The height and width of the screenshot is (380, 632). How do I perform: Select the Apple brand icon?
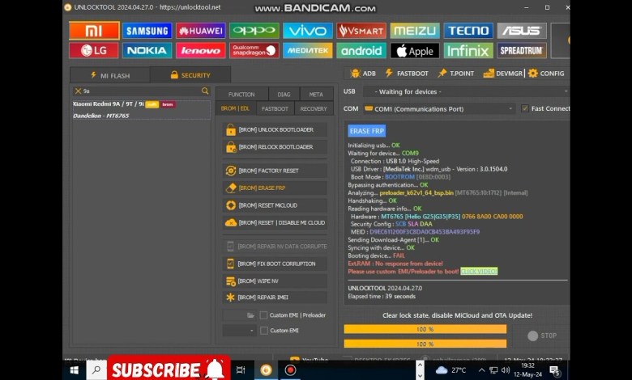click(415, 51)
